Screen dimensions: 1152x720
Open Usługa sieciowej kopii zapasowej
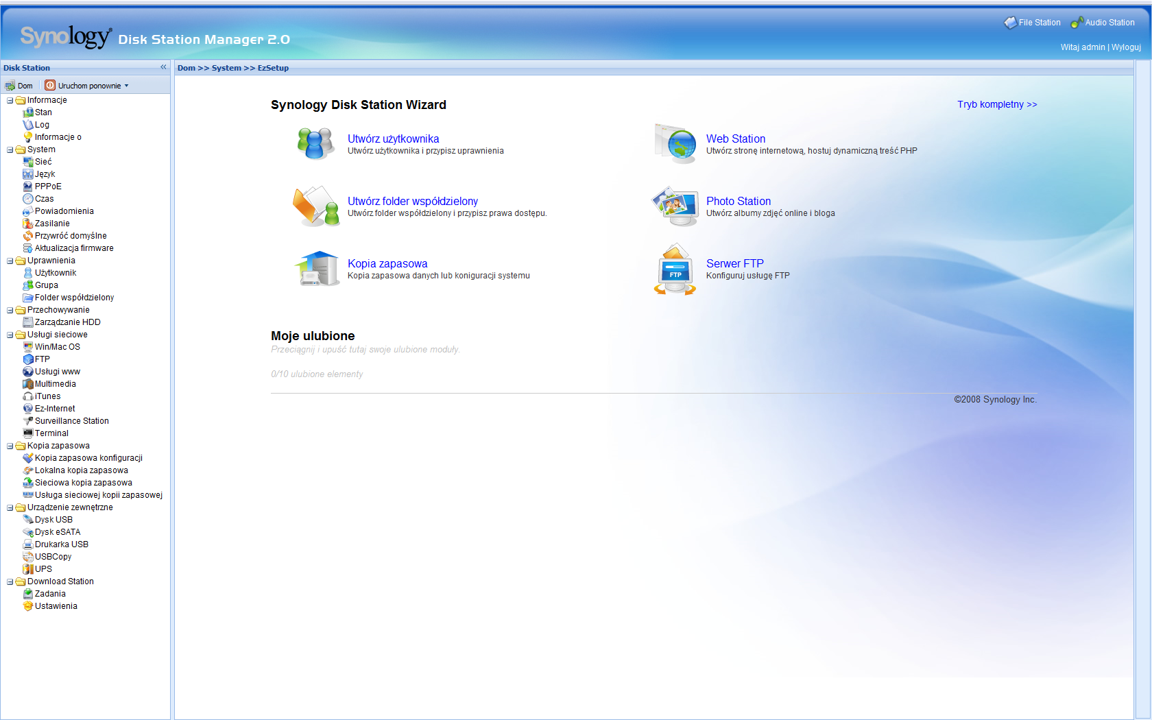coord(99,495)
